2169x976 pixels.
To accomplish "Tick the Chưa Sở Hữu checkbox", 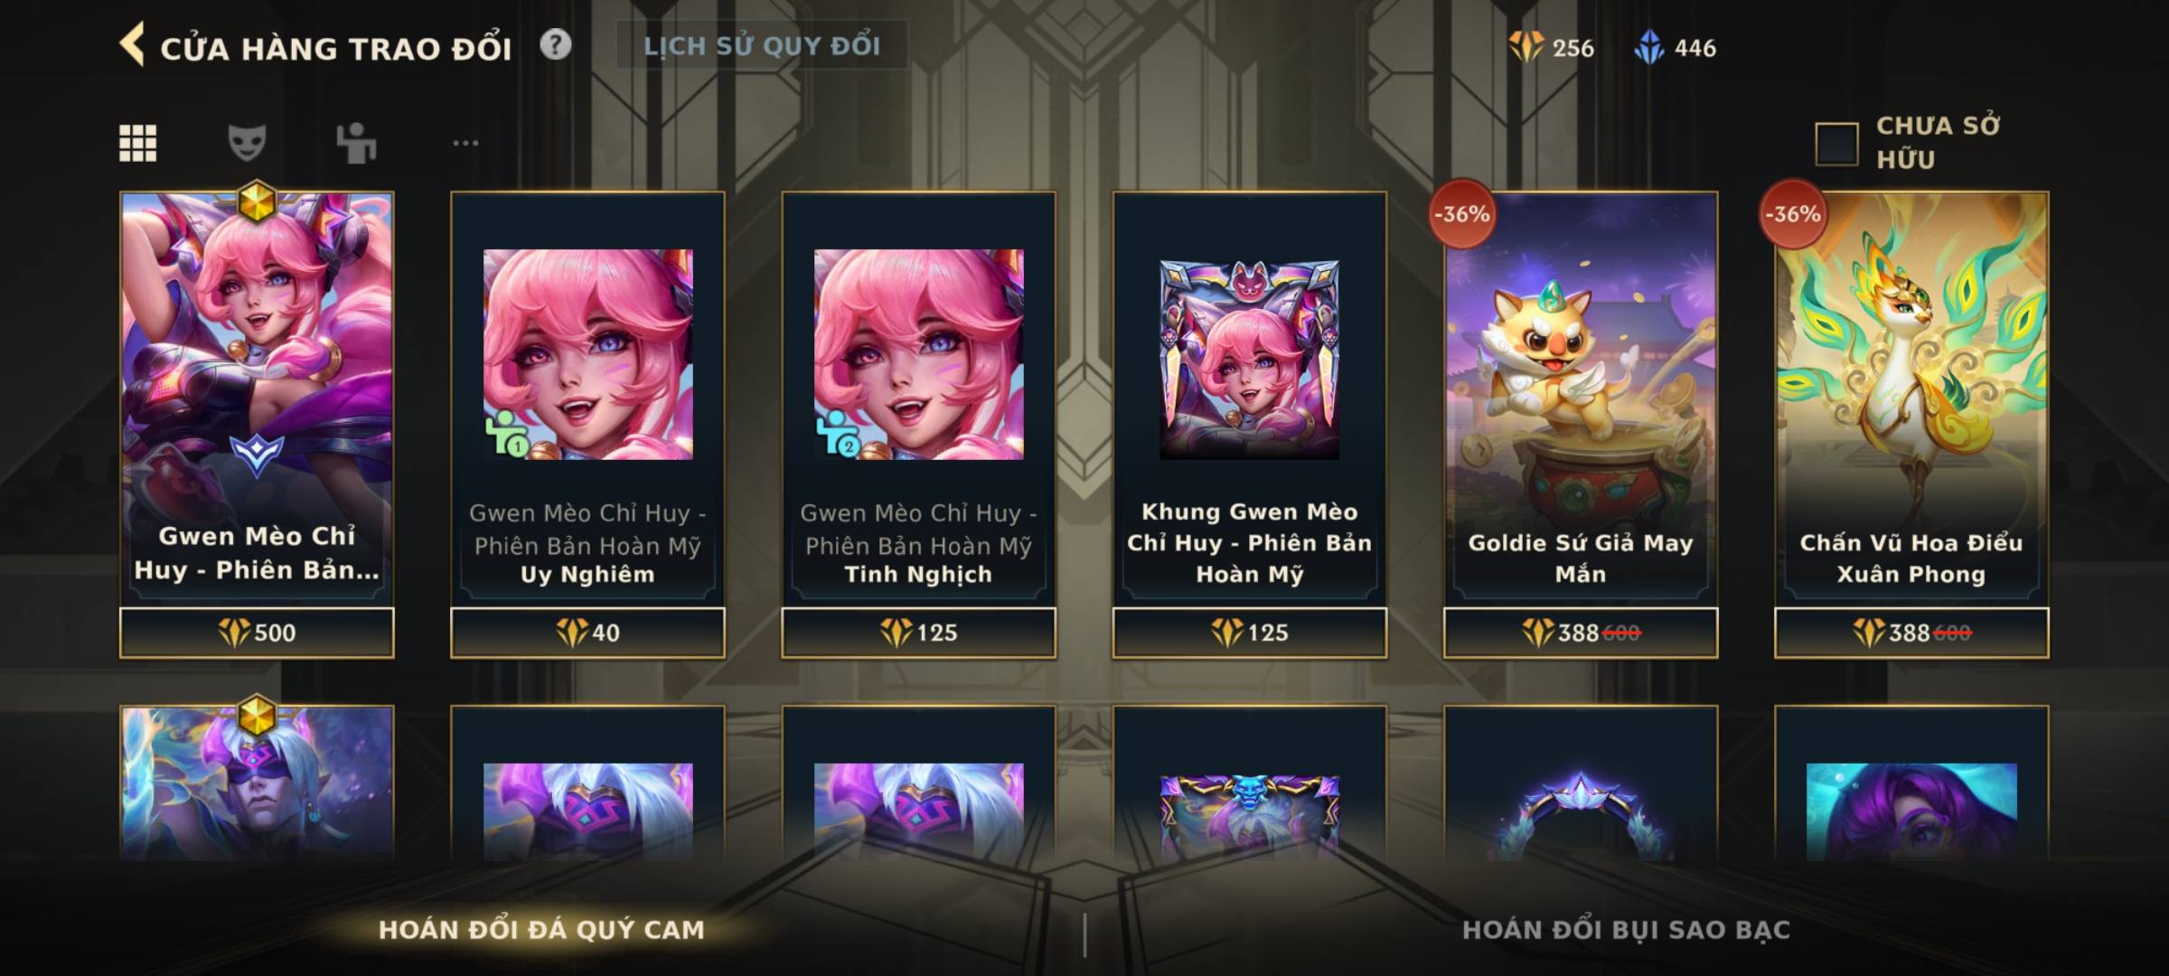I will click(x=1837, y=144).
